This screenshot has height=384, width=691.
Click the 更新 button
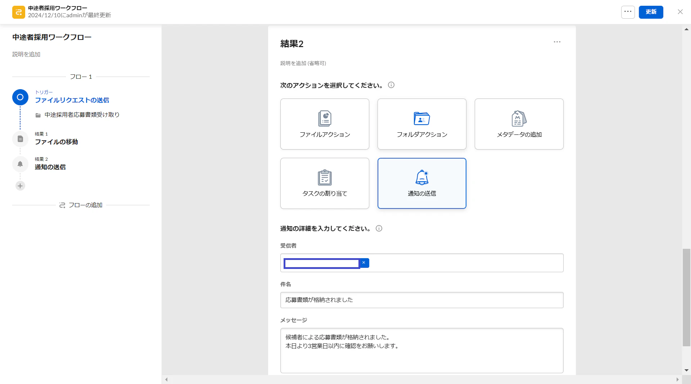pyautogui.click(x=651, y=12)
